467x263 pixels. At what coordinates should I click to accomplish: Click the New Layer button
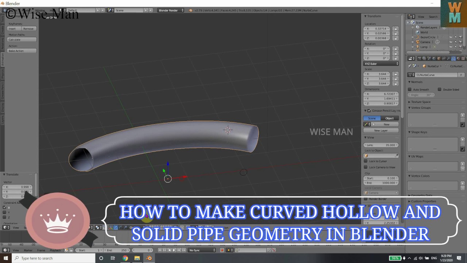coord(381,130)
